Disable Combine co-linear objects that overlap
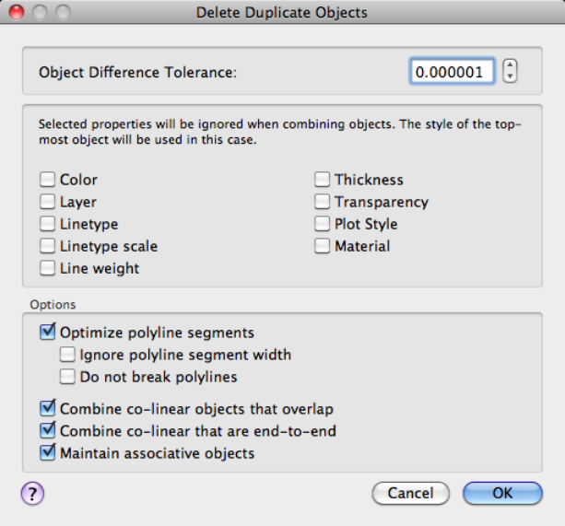Image resolution: width=565 pixels, height=526 pixels. pyautogui.click(x=48, y=408)
